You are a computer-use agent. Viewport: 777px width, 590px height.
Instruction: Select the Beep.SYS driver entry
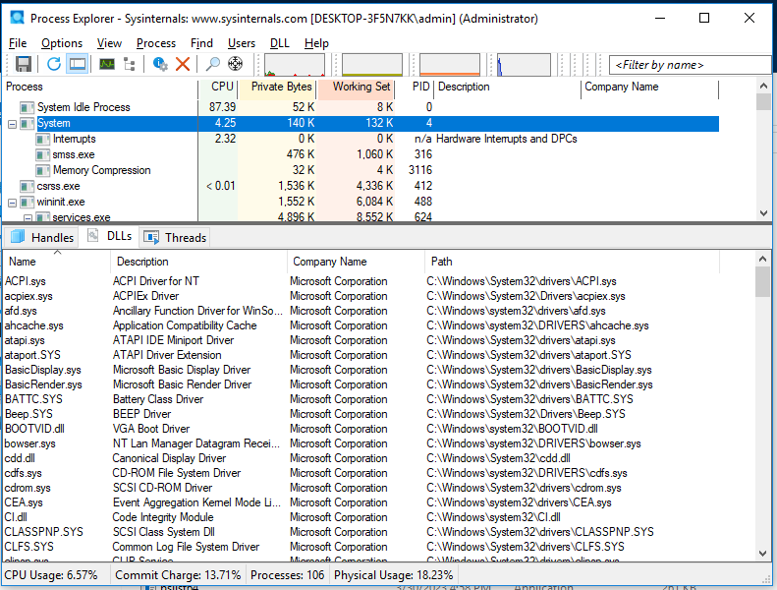coord(361,414)
